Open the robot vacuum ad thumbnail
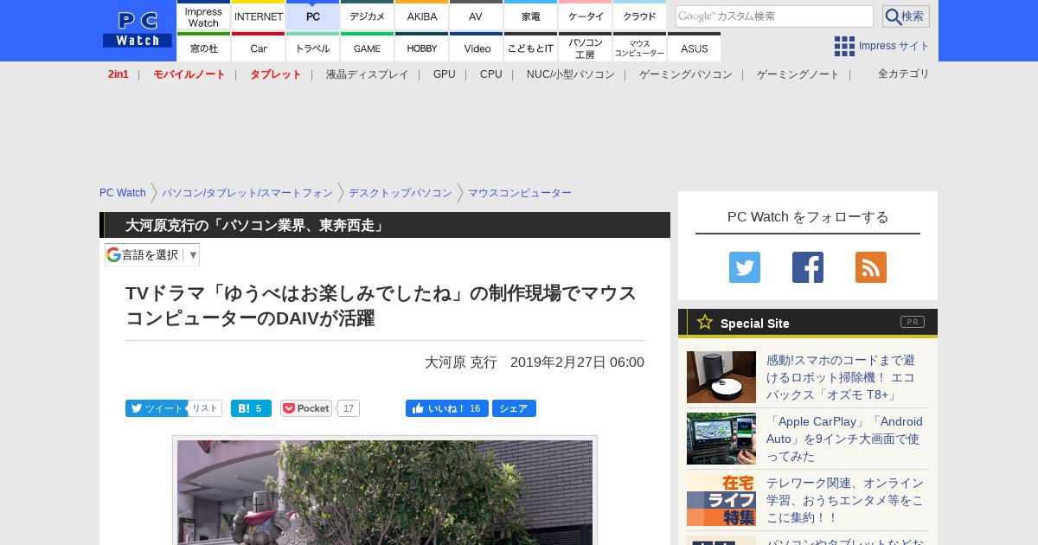Screen dimensions: 1038x545 pyautogui.click(x=721, y=377)
